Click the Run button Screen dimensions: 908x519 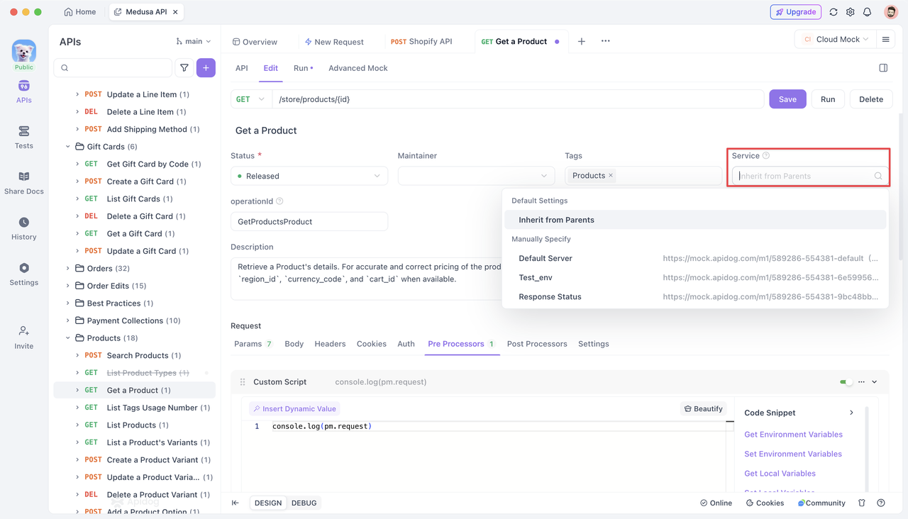[x=828, y=99]
